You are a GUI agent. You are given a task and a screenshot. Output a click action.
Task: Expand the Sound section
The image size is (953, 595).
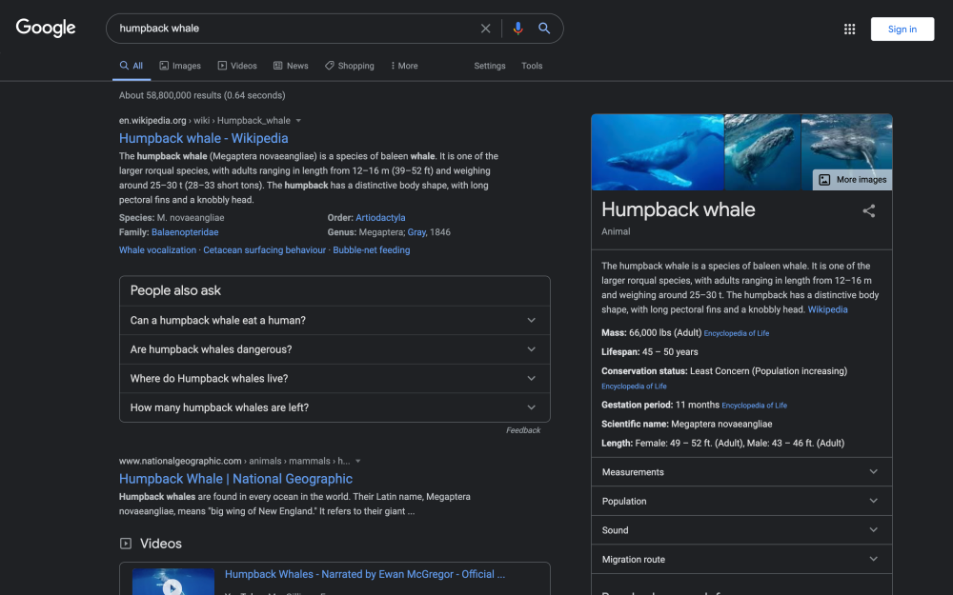pos(741,530)
